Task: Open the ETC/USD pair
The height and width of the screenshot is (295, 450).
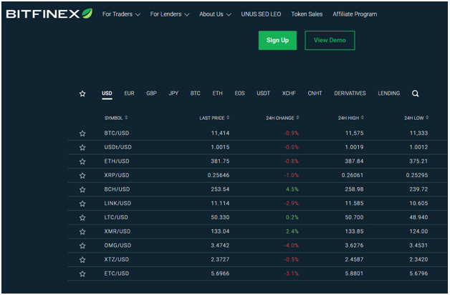Action: (x=116, y=274)
